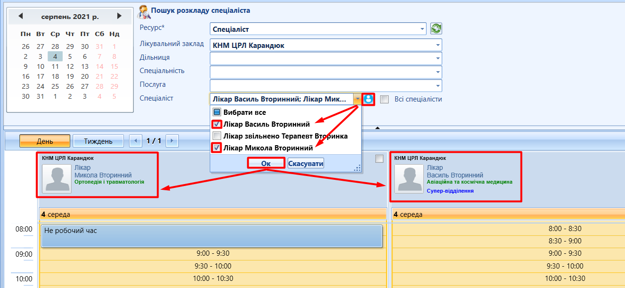625x288 pixels.
Task: Select Saturday August 7 in calendar
Action: click(x=99, y=56)
